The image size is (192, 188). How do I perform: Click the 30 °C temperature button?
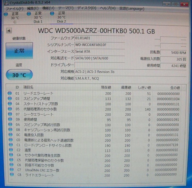19,75
